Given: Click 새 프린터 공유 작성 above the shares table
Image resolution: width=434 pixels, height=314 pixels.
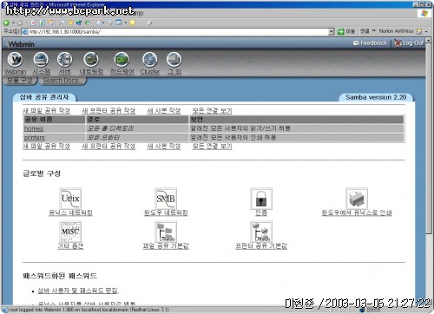Looking at the screenshot, I should pos(108,111).
